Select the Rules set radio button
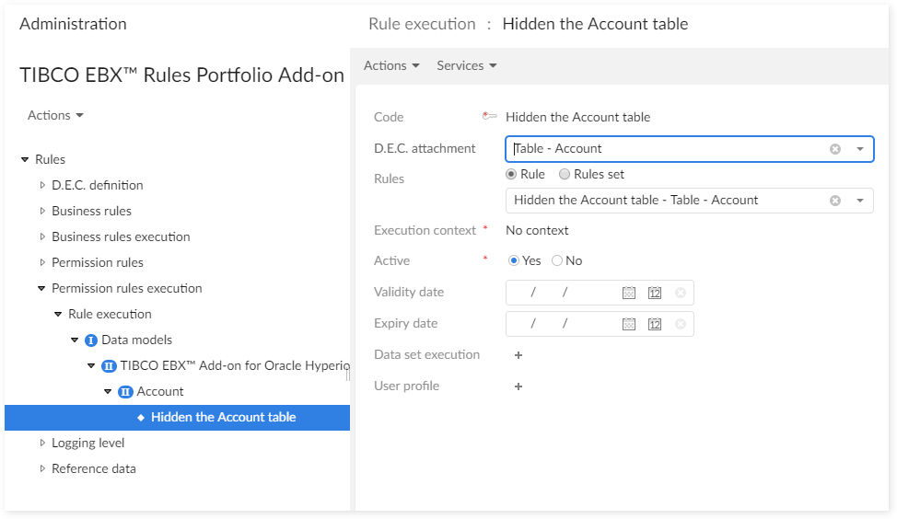This screenshot has width=897, height=519. [x=564, y=174]
